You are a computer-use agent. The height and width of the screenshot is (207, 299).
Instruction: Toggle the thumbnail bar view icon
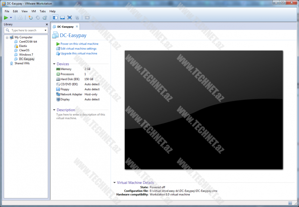coord(62,18)
